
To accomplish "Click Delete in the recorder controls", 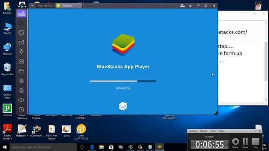I will [235, 143].
